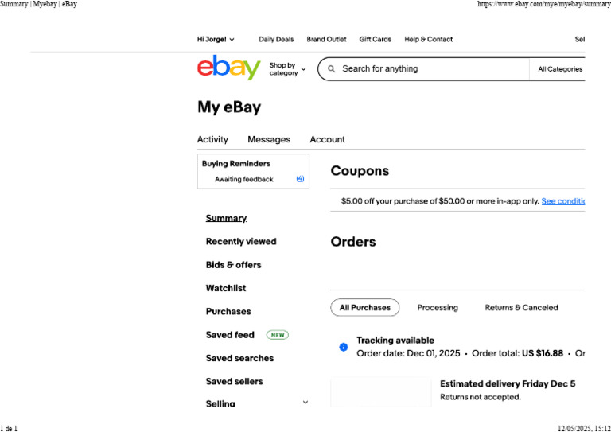Switch to the Messages tab
The image size is (611, 432).
tap(269, 139)
